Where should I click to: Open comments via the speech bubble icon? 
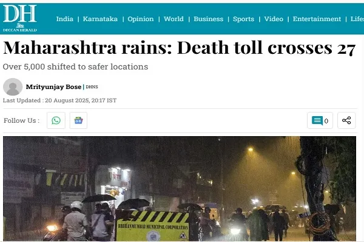(317, 120)
